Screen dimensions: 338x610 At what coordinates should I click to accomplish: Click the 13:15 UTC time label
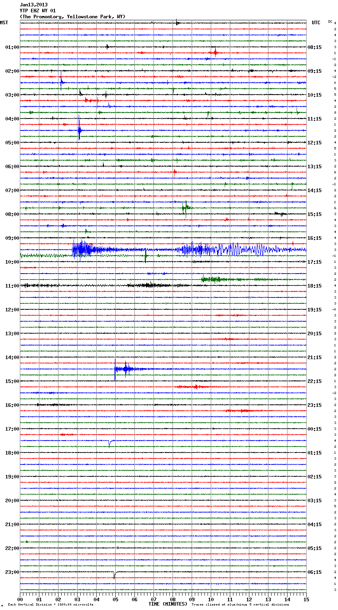[x=315, y=167]
